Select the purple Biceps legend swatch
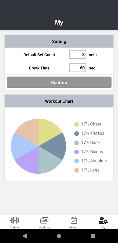This screenshot has width=118, height=243. [x=76, y=152]
